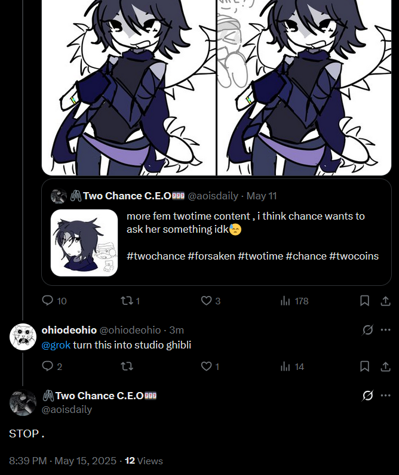399x475 pixels.
Task: View analytics showing 14 views
Action: (x=286, y=366)
